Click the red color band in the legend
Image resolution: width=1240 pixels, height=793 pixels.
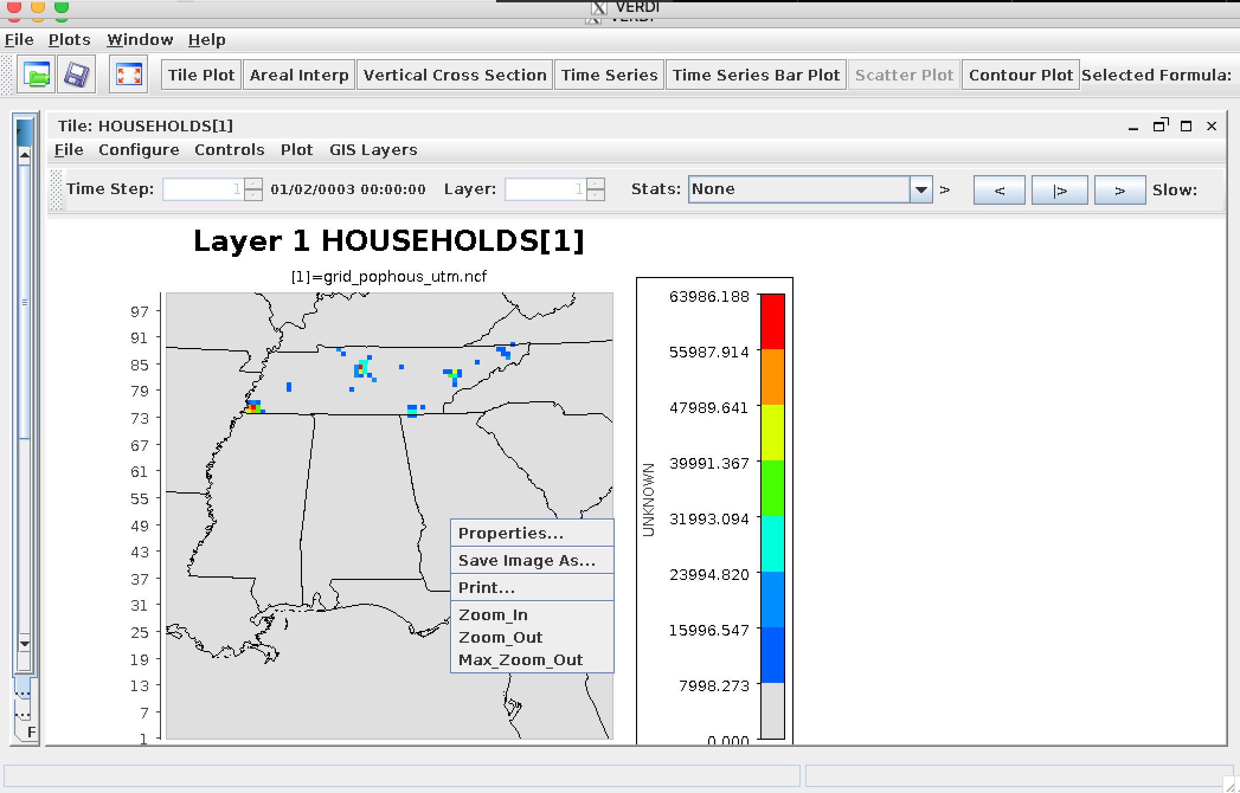(x=772, y=321)
